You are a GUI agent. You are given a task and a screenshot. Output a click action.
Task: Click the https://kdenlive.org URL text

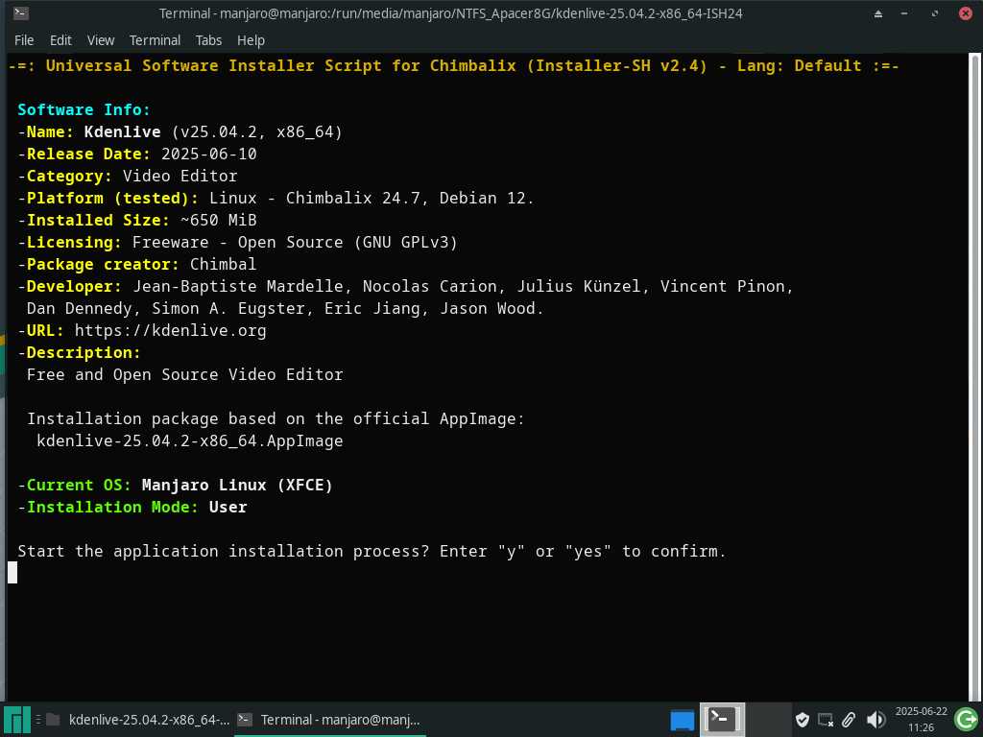pos(171,330)
